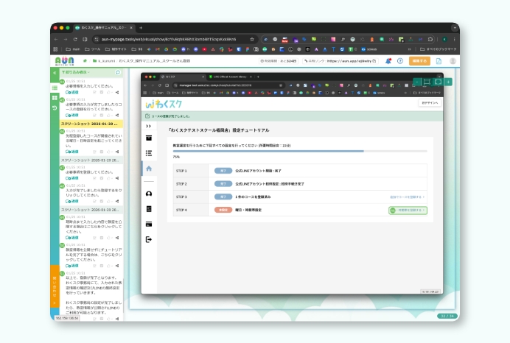Collapse the green sidebar with double-chevron
This screenshot has height=343, width=510.
pos(55,73)
